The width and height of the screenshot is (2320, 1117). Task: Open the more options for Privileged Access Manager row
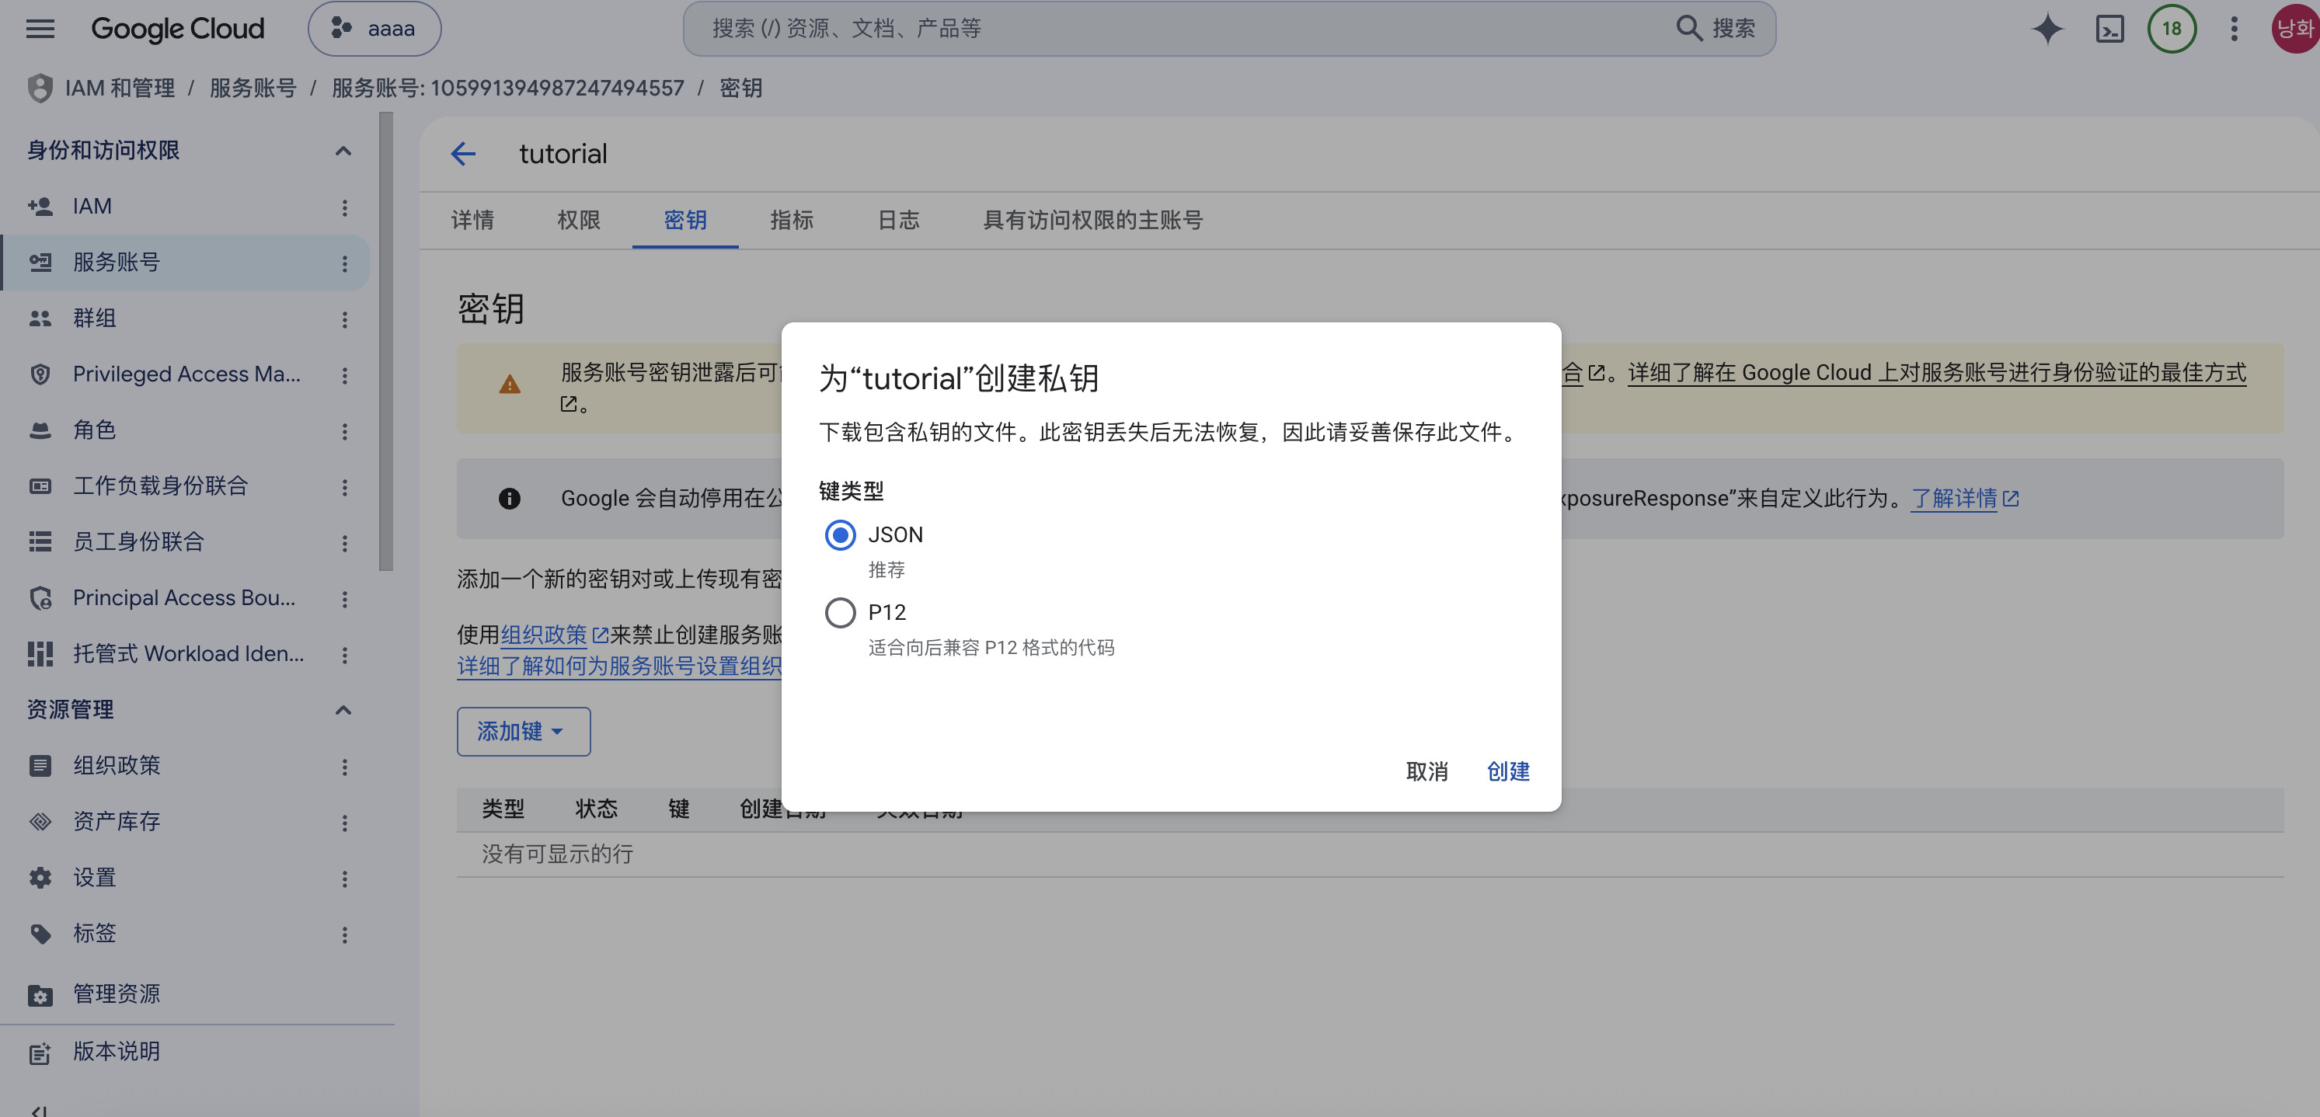click(344, 375)
